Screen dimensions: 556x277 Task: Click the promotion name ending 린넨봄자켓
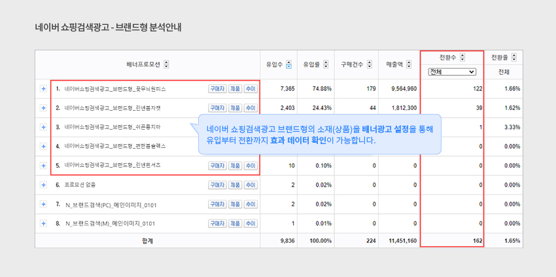[113, 108]
